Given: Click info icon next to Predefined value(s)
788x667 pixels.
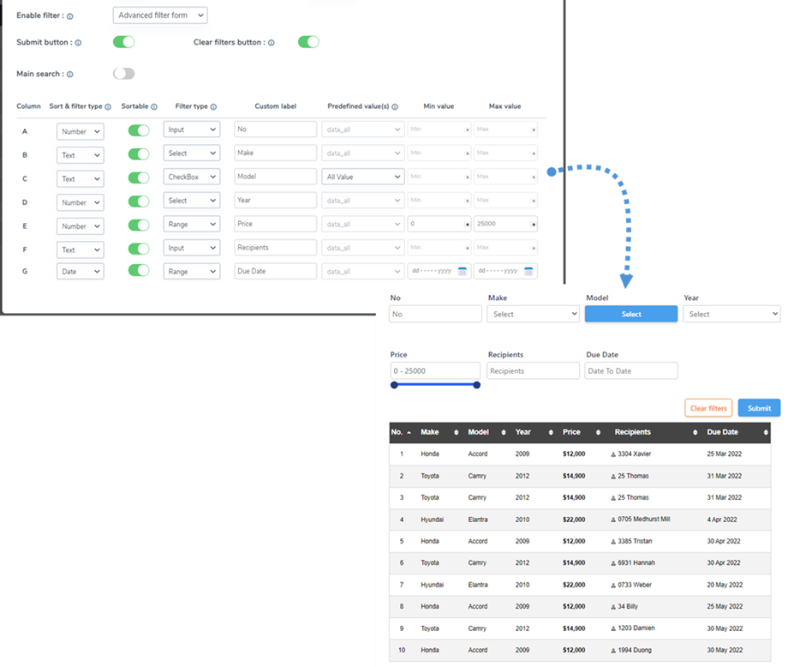Looking at the screenshot, I should point(395,107).
